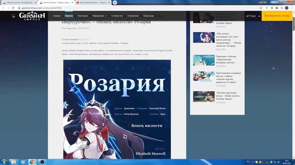Expand the Информация dropdown menu
Screen dimensions: 295x165
click(x=100, y=16)
